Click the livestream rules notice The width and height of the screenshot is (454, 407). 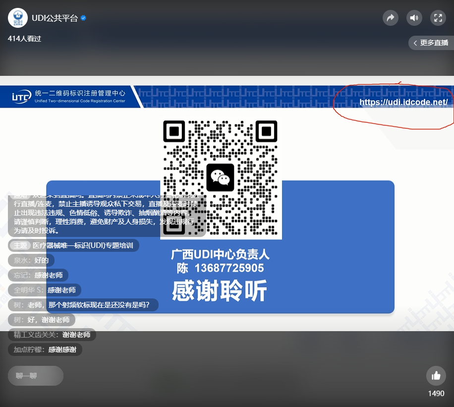pyautogui.click(x=107, y=215)
